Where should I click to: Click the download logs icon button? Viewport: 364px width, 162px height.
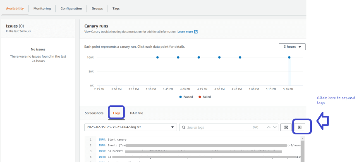(x=300, y=127)
